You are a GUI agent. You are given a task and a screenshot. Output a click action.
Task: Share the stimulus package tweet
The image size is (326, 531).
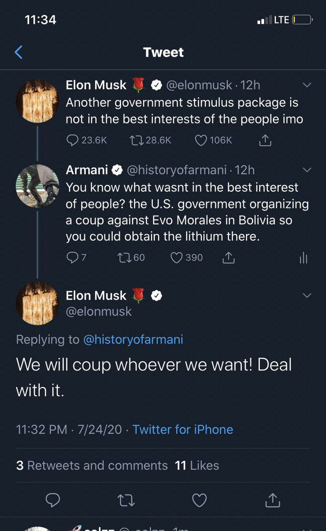point(264,140)
